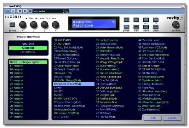Toggle the plugin power button in host bar
This screenshot has width=189, height=128.
(x=8, y=11)
